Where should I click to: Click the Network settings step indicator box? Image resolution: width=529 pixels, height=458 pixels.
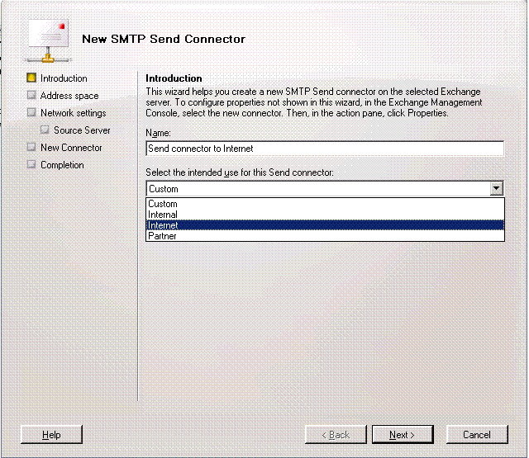pos(31,112)
